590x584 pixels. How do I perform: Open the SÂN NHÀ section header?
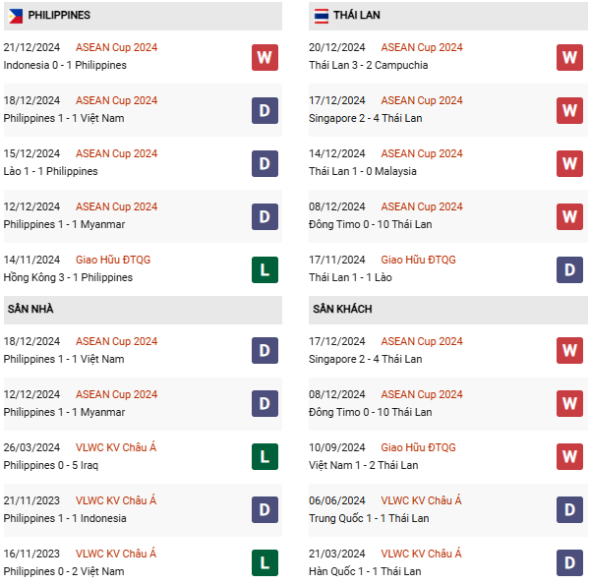[31, 309]
